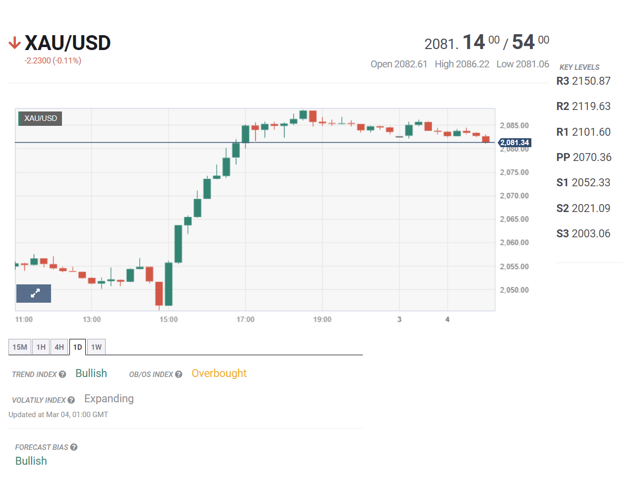The width and height of the screenshot is (632, 486).
Task: Click the S1 2052.33 support level
Action: tap(583, 183)
